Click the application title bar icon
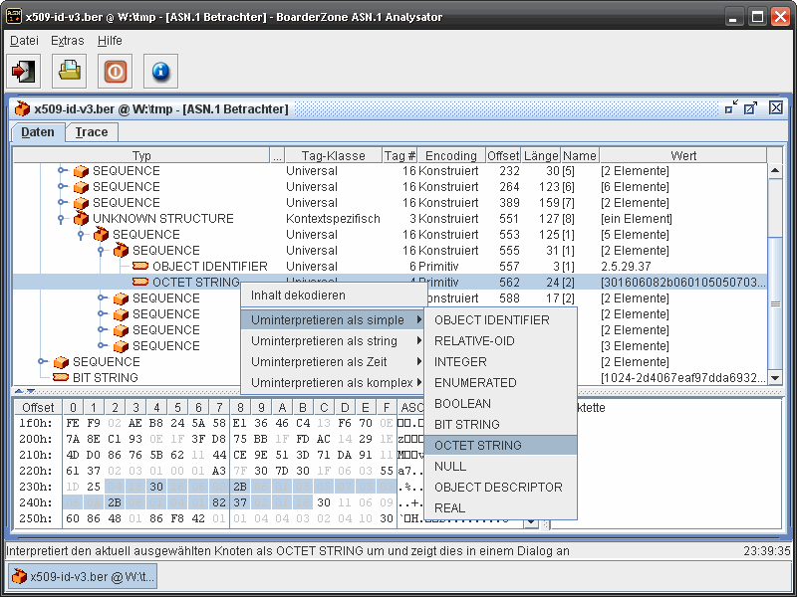Image resolution: width=797 pixels, height=597 pixels. 14,16
